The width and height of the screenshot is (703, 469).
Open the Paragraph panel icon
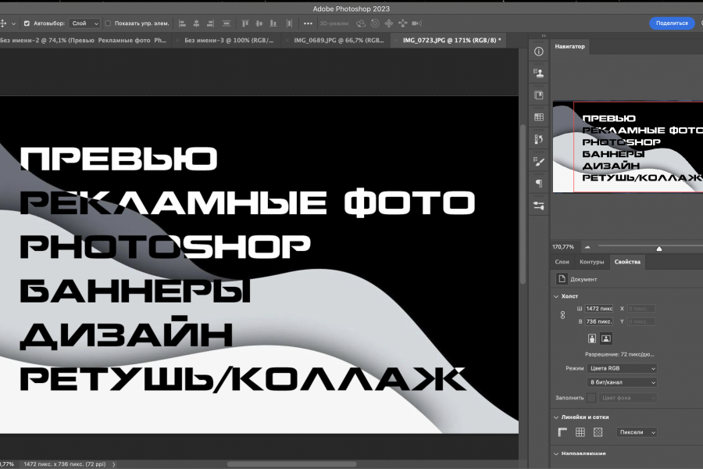[x=538, y=184]
